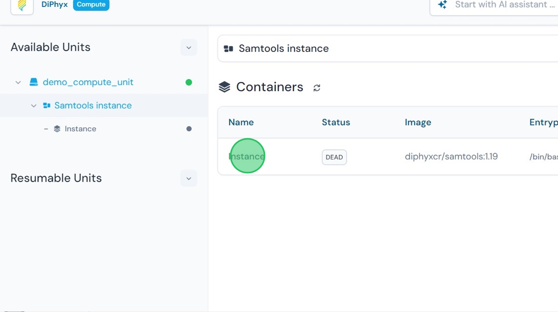
Task: Click the AI assistant sparkle icon
Action: (442, 4)
